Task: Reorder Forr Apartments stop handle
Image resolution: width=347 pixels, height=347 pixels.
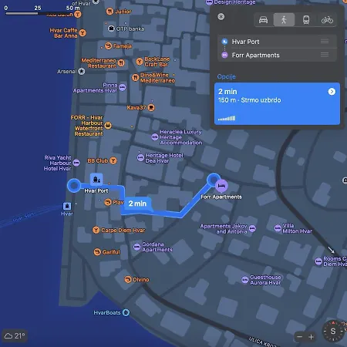Action: [x=325, y=55]
